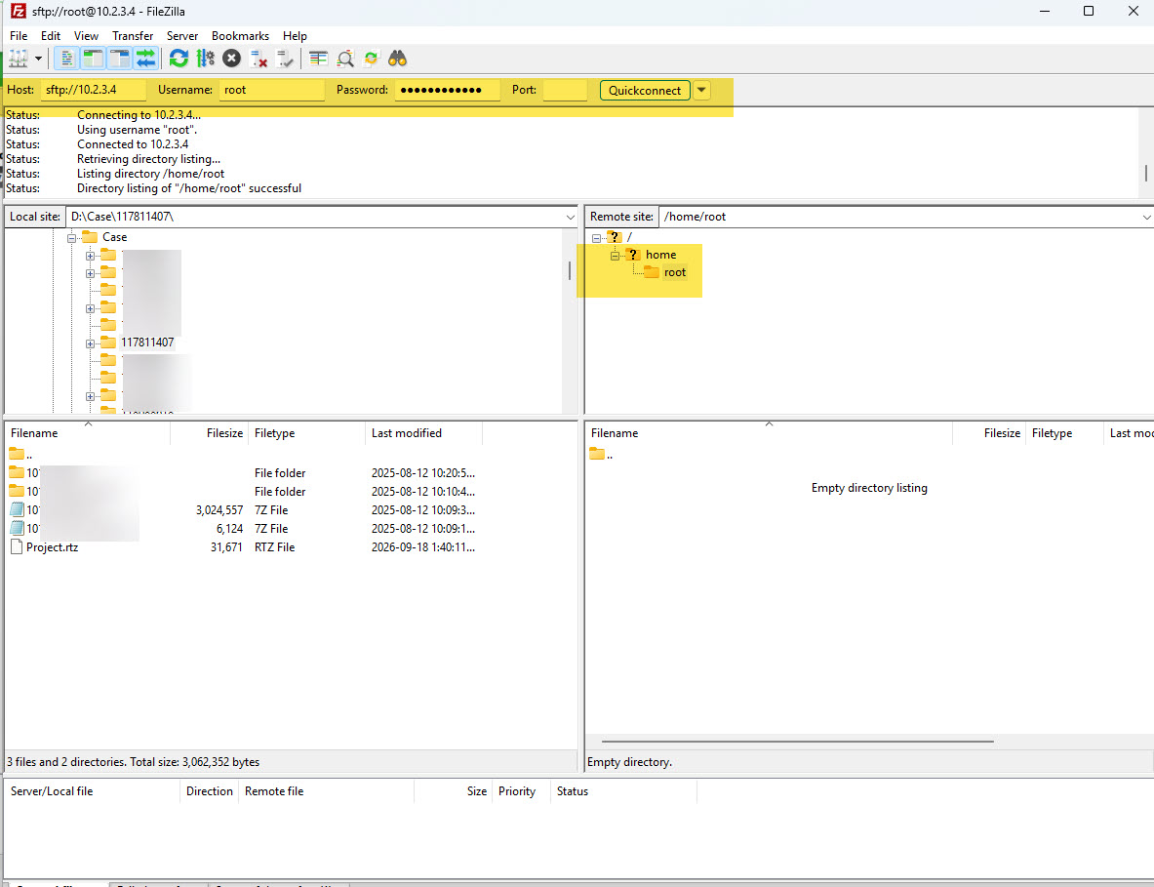The height and width of the screenshot is (887, 1154).
Task: Open the Server menu
Action: point(181,36)
